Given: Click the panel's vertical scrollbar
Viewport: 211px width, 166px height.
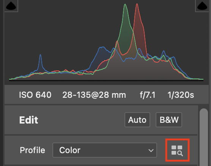Looking at the screenshot, I should point(204,137).
